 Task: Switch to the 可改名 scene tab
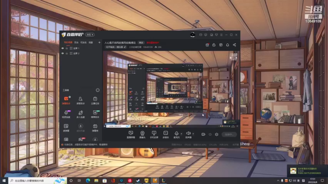click(x=84, y=43)
